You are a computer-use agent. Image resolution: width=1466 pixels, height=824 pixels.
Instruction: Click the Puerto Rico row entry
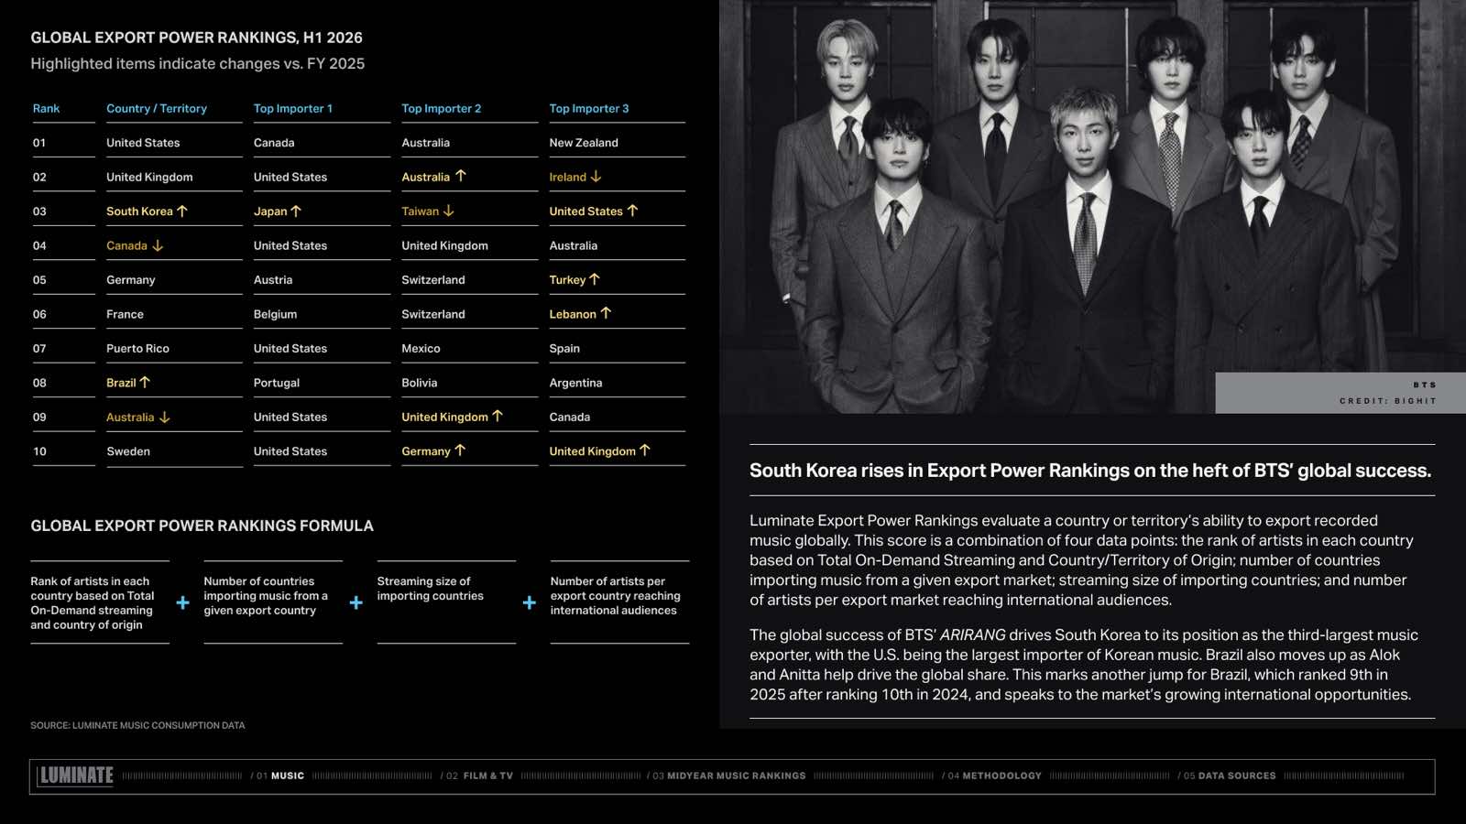137,348
